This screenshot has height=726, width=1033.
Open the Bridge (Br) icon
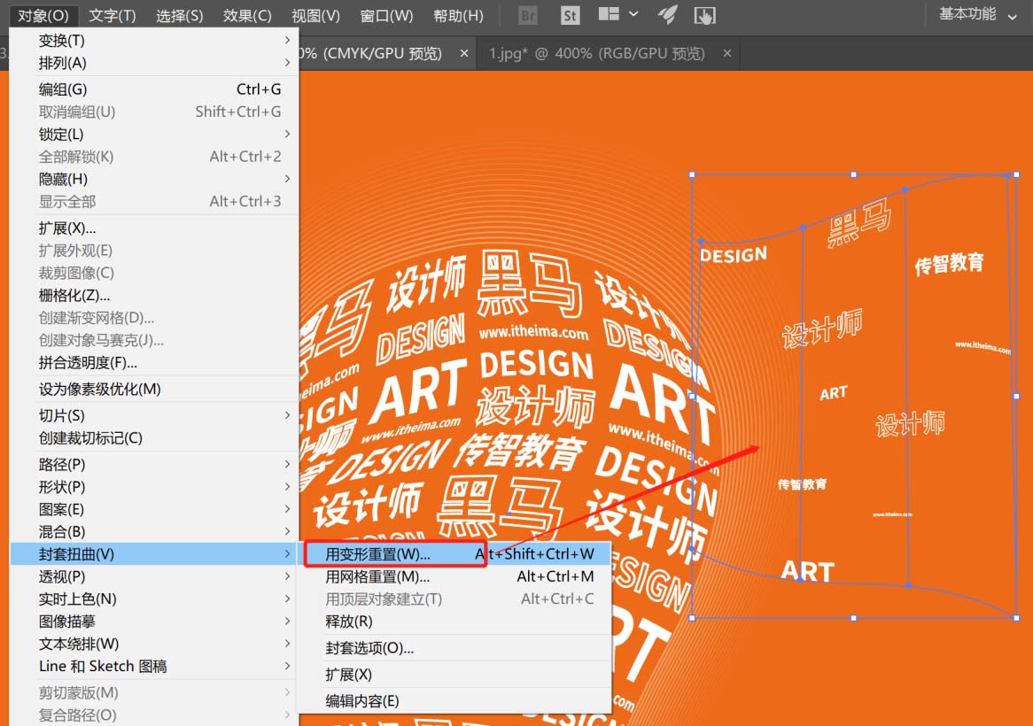pyautogui.click(x=528, y=15)
